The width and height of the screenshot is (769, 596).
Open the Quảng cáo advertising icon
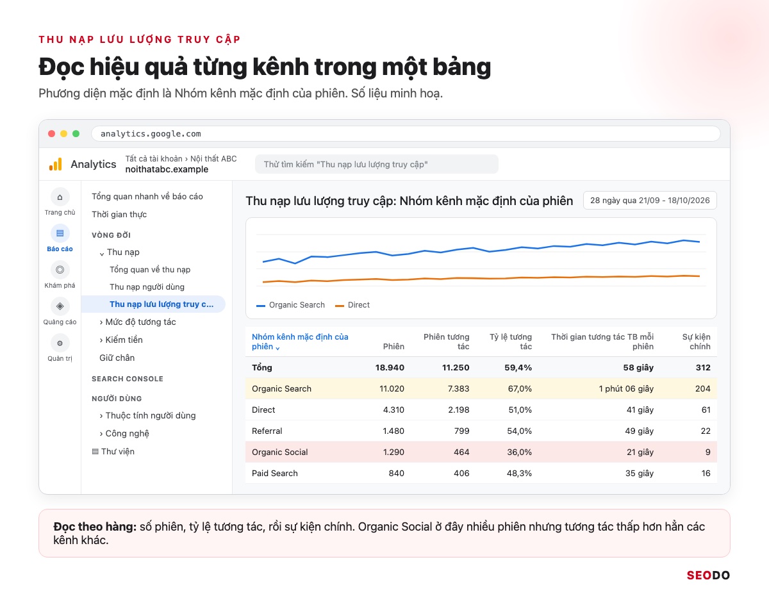click(60, 306)
